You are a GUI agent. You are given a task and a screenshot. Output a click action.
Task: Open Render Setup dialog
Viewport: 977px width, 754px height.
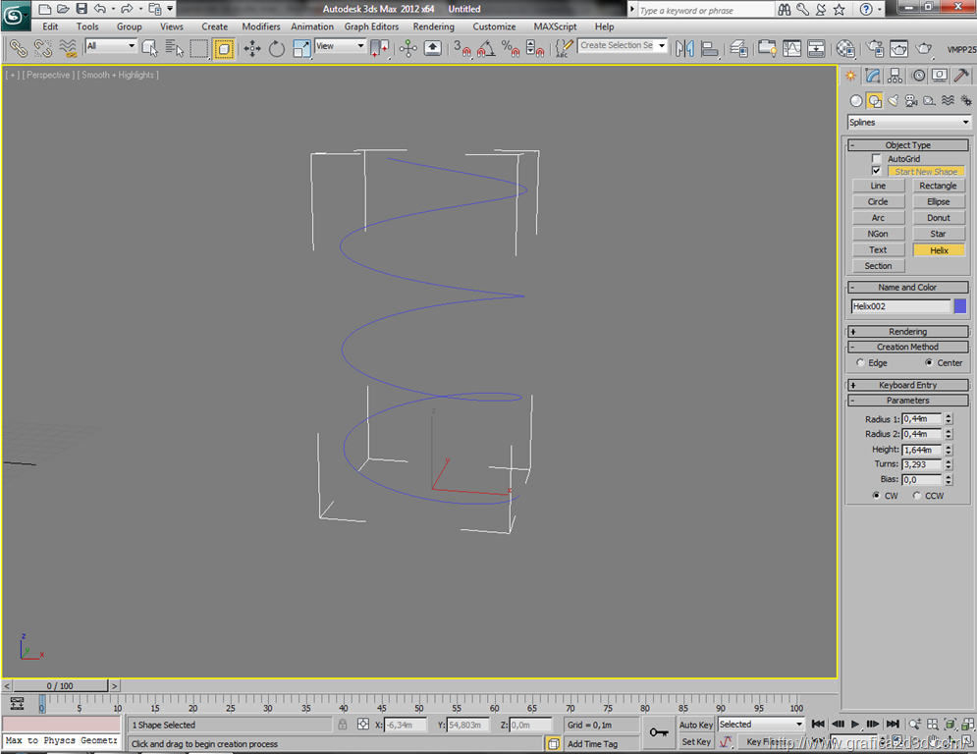[875, 48]
